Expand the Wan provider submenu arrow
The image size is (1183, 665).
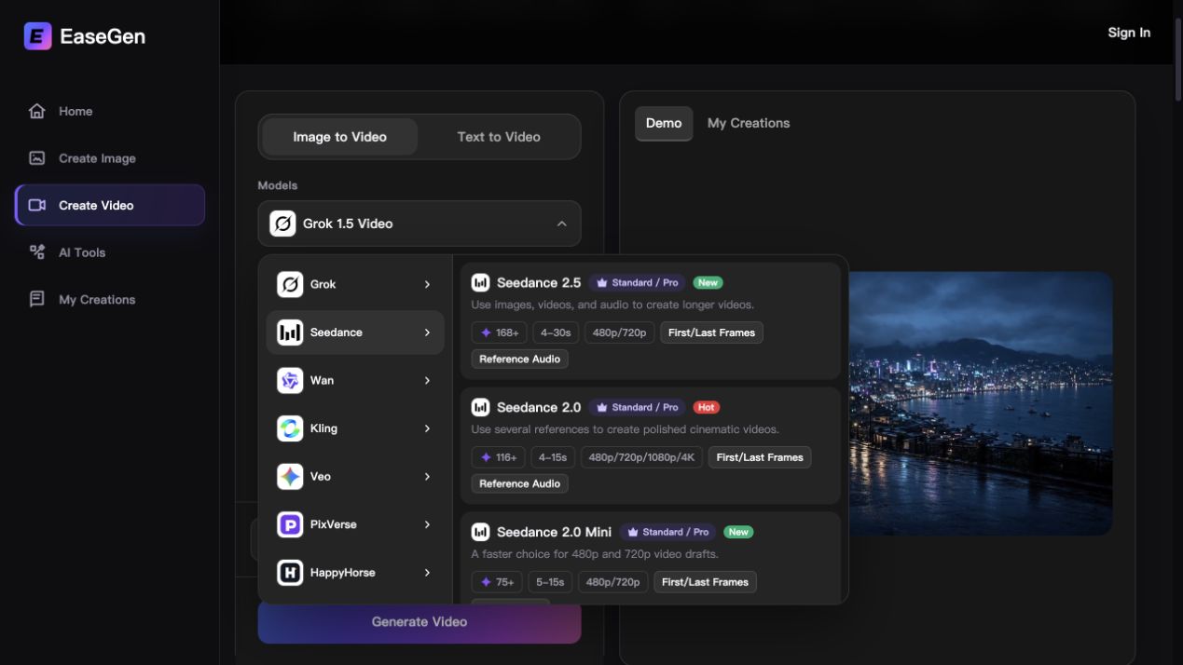pos(427,380)
